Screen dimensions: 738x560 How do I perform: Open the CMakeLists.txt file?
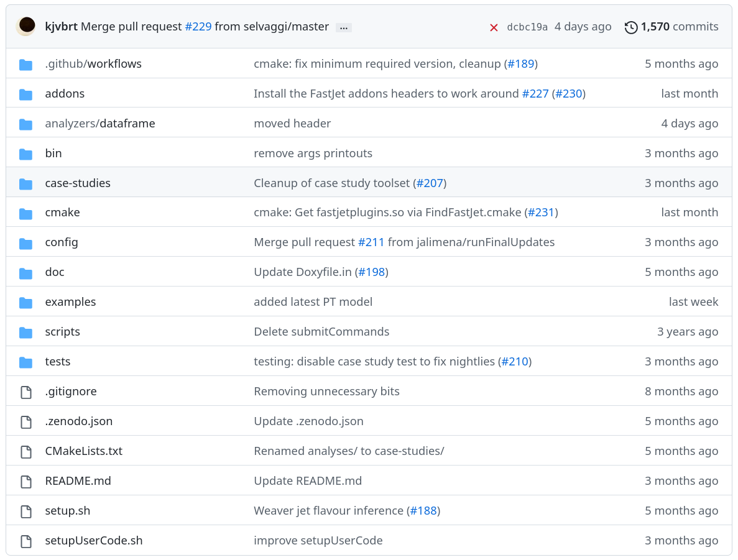[84, 451]
